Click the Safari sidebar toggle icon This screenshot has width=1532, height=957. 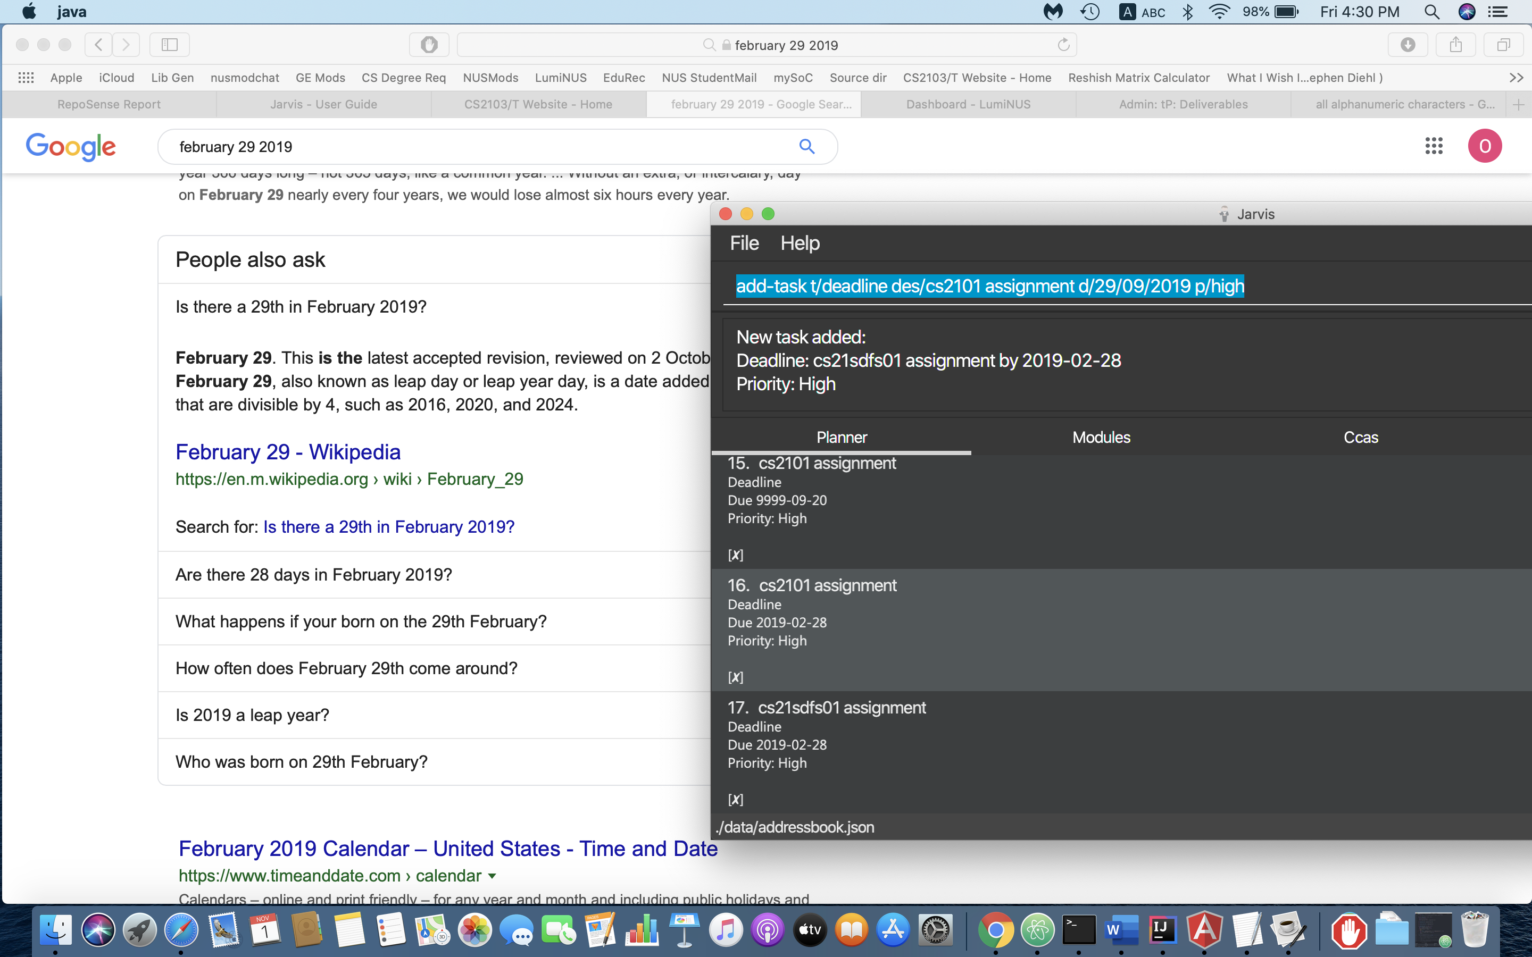click(x=169, y=44)
